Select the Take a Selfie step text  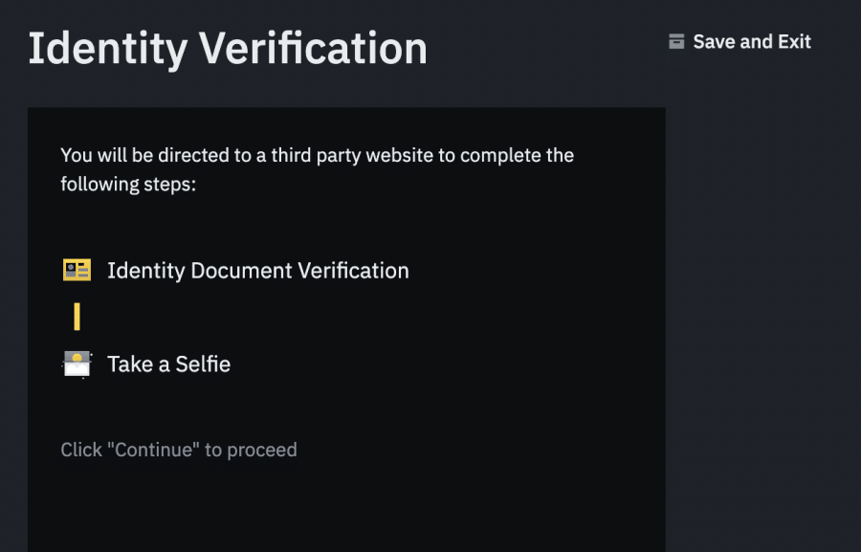click(x=168, y=364)
